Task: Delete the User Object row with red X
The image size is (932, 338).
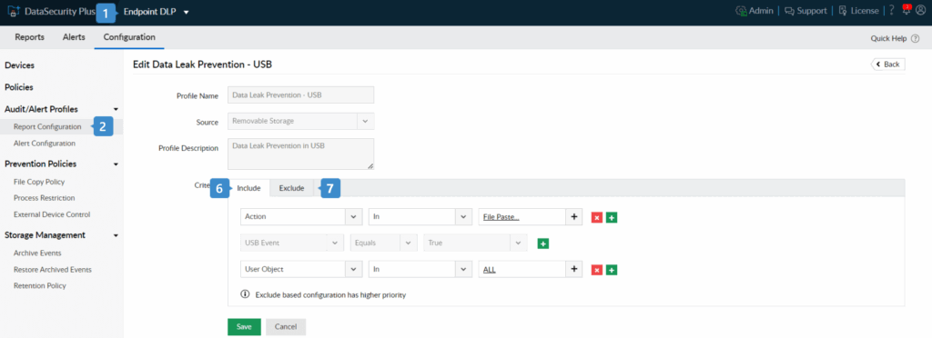Action: [x=597, y=270]
